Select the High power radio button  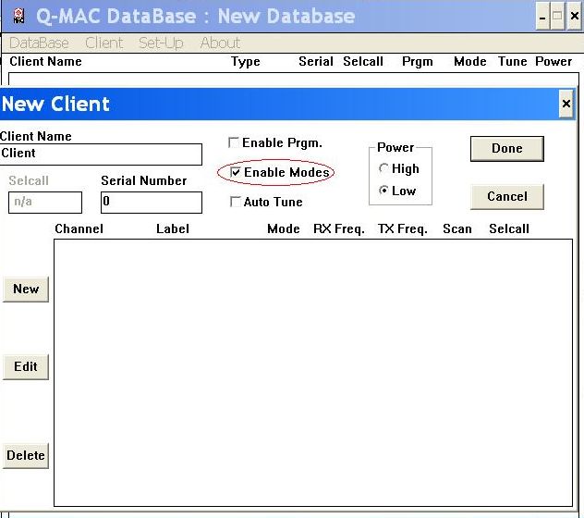(383, 168)
